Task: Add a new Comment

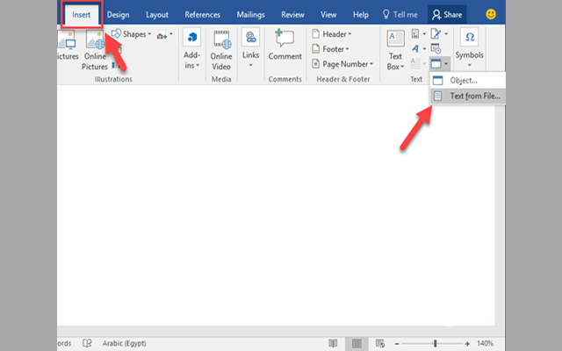Action: pyautogui.click(x=285, y=44)
